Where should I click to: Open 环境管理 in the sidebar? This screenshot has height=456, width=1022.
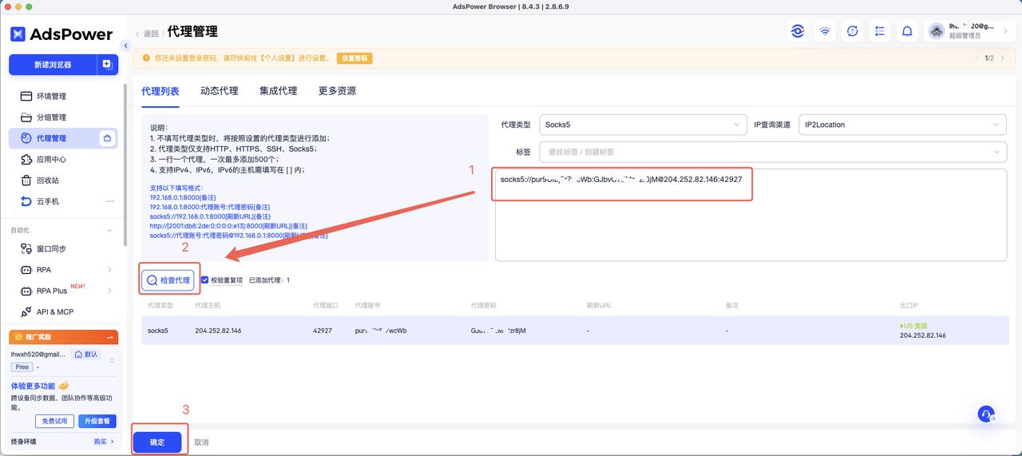51,97
